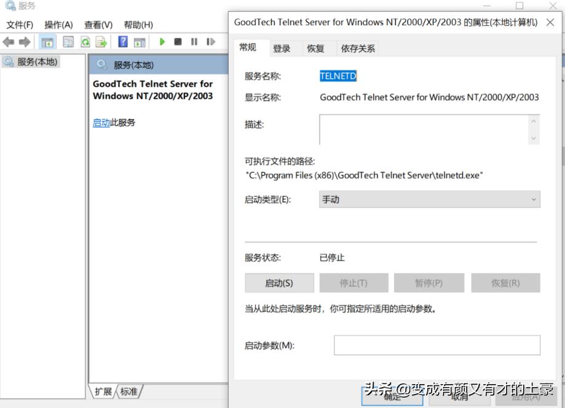
Task: Click the back navigation arrow
Action: (x=8, y=42)
